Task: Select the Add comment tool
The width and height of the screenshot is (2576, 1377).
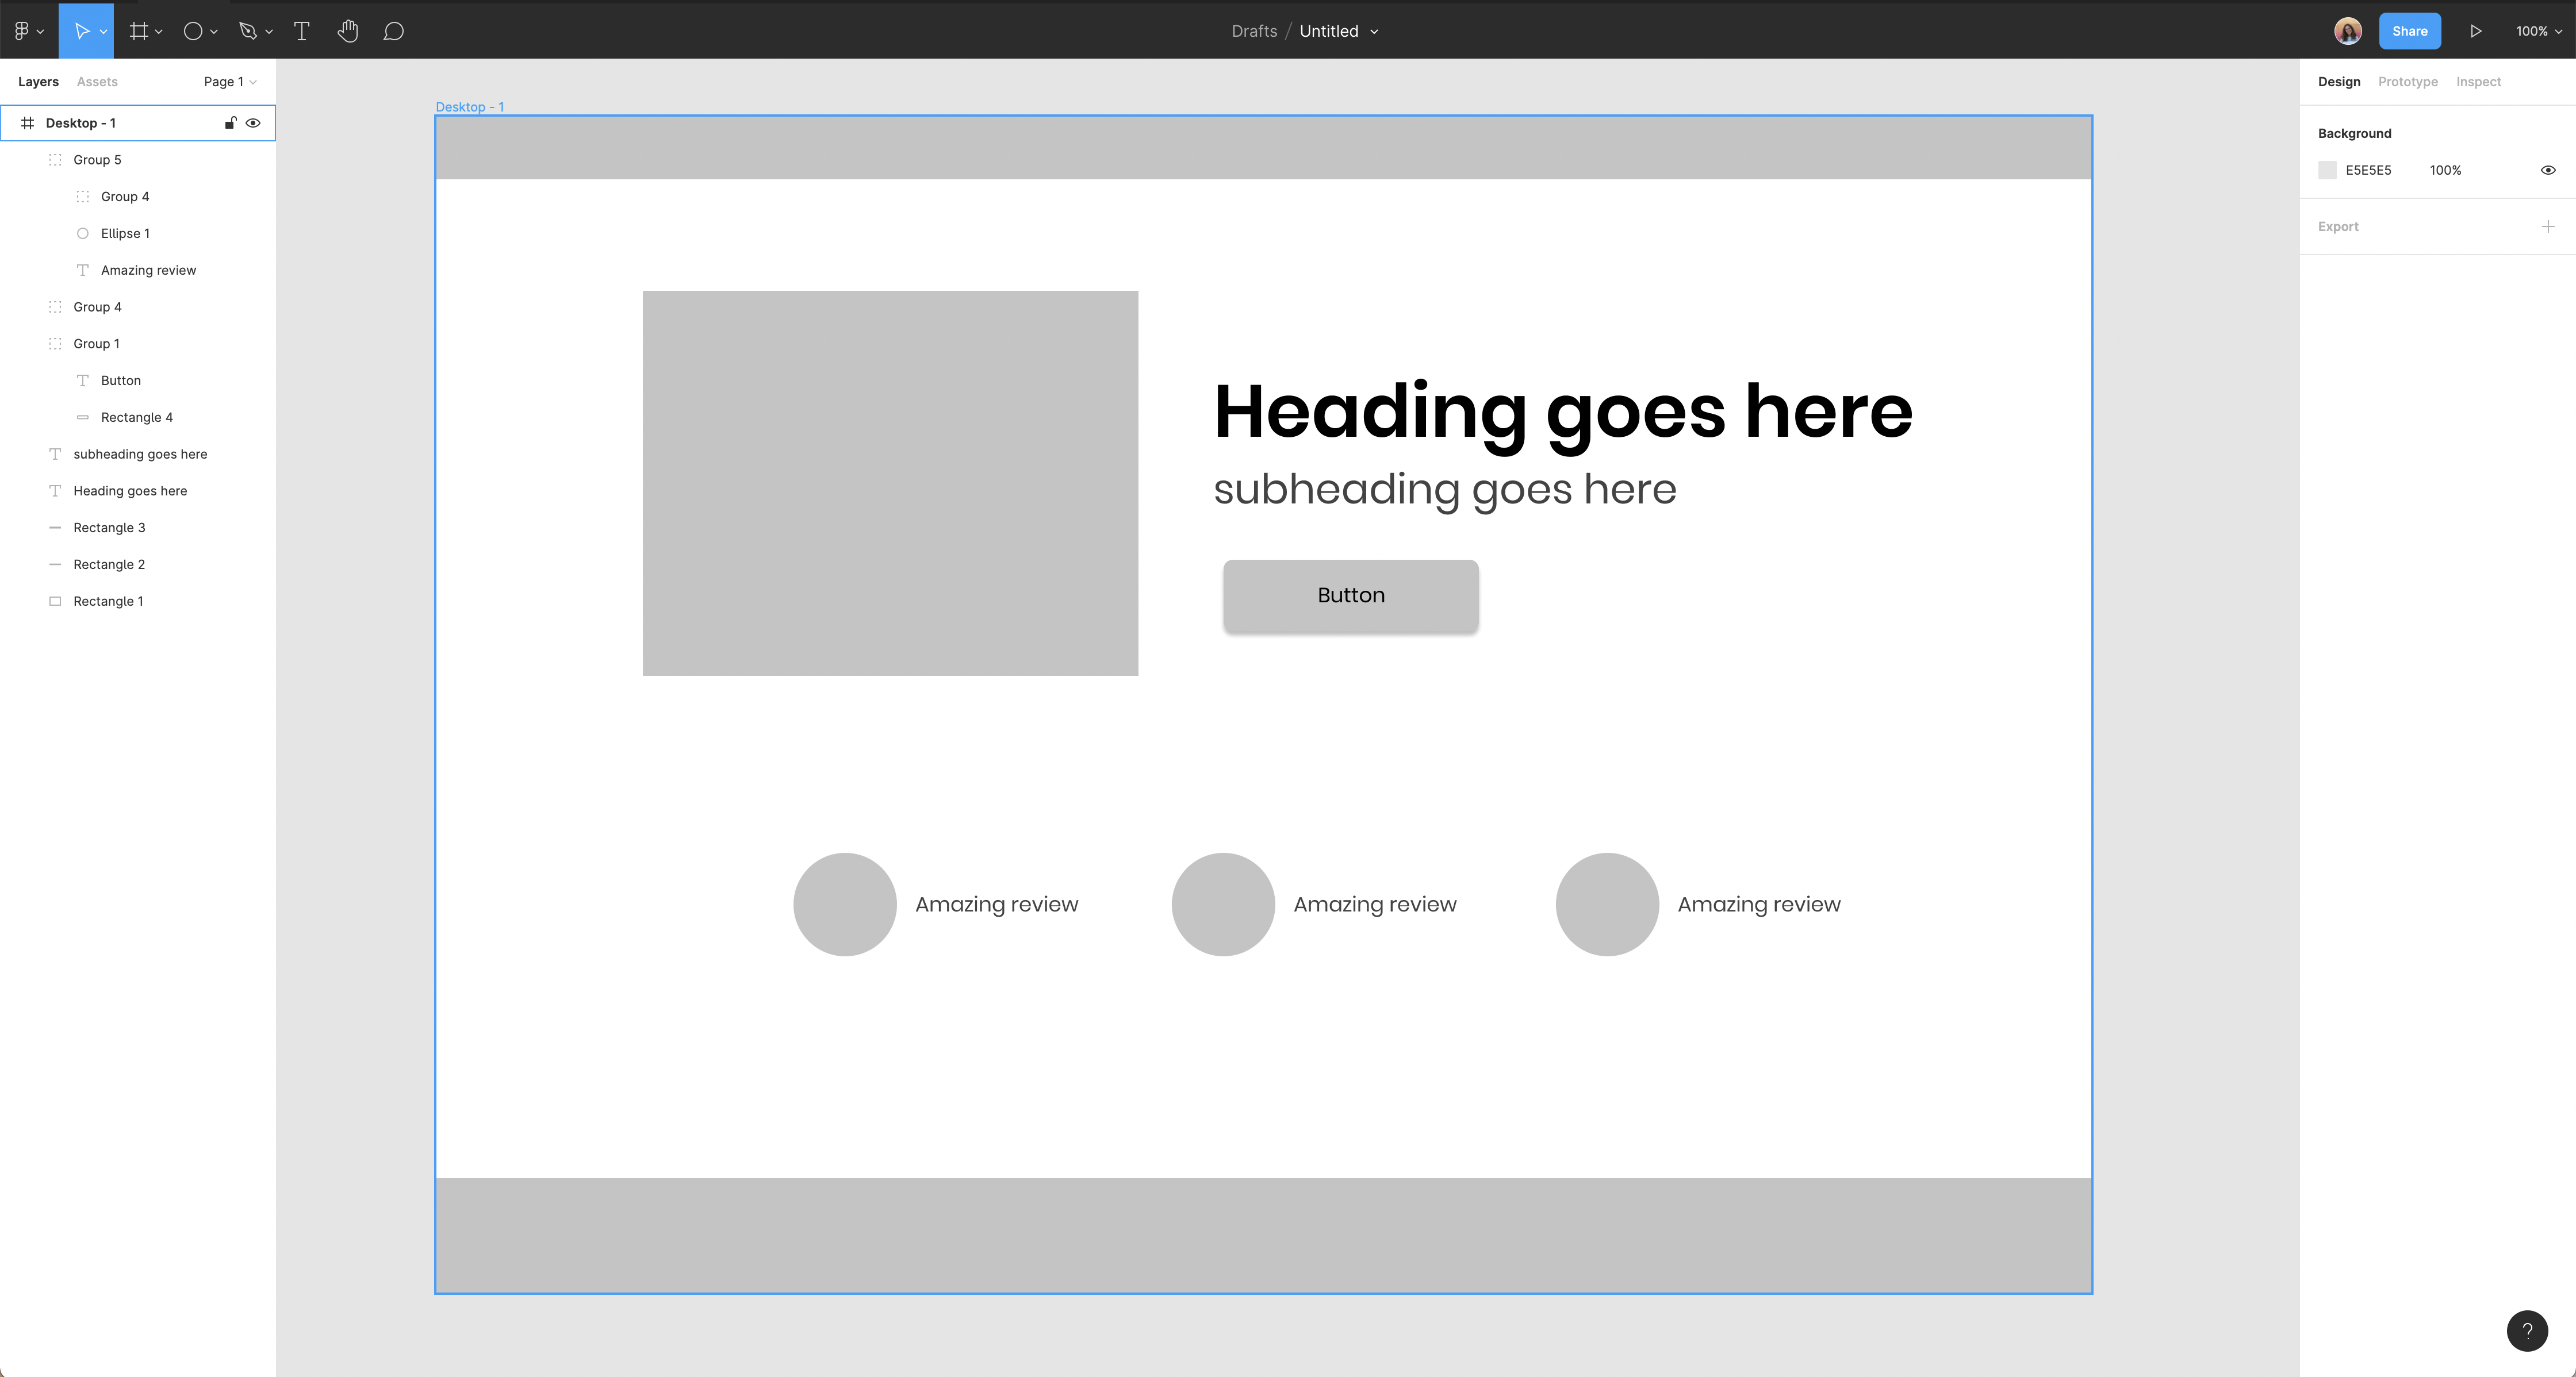Action: [x=393, y=31]
